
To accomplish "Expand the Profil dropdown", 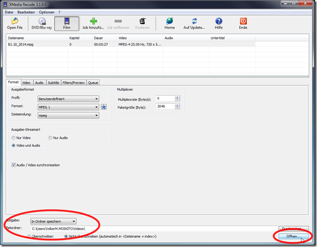I will (68, 99).
